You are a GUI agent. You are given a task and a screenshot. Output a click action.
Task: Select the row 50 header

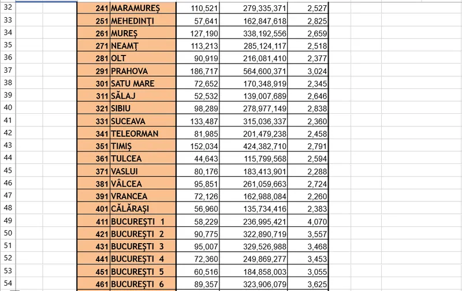point(8,233)
